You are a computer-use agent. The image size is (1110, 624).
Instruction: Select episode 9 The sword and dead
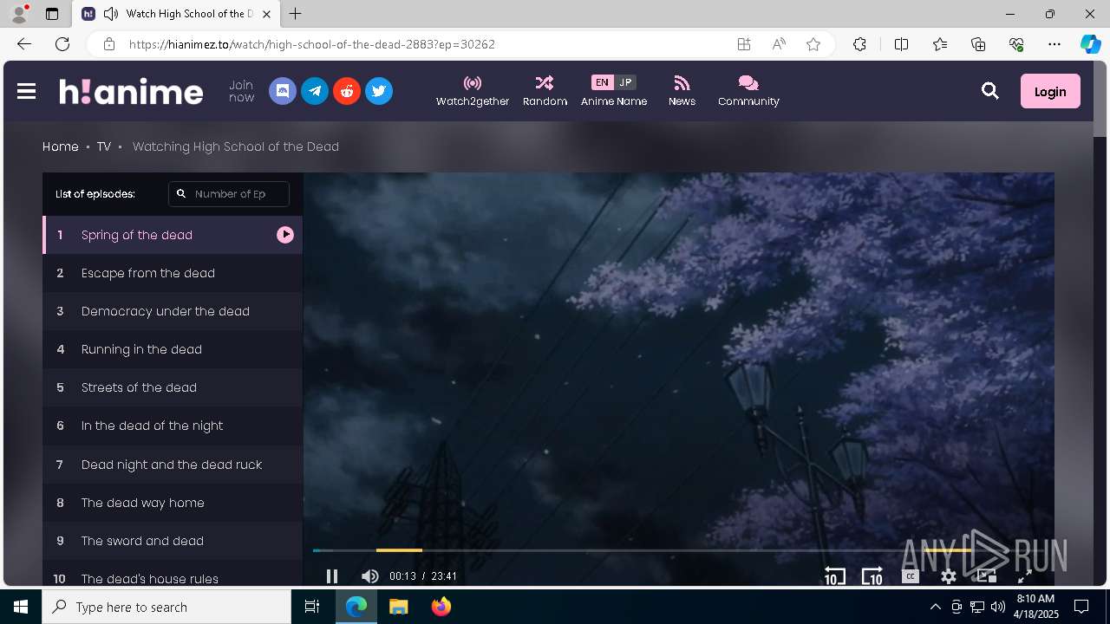click(173, 541)
